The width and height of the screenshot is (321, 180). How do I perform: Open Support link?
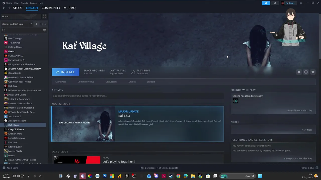(151, 82)
